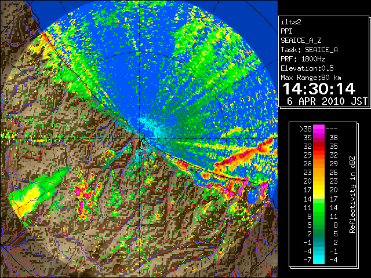Click the 'PRF: 1800Hz' text
This screenshot has height=278, width=371.
point(303,59)
